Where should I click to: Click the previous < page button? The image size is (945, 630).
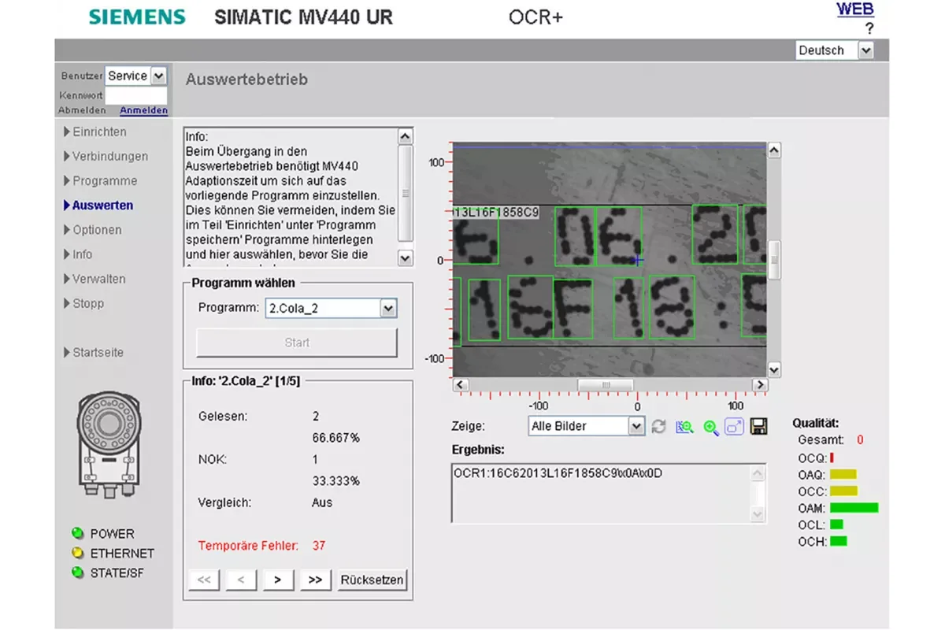[241, 580]
